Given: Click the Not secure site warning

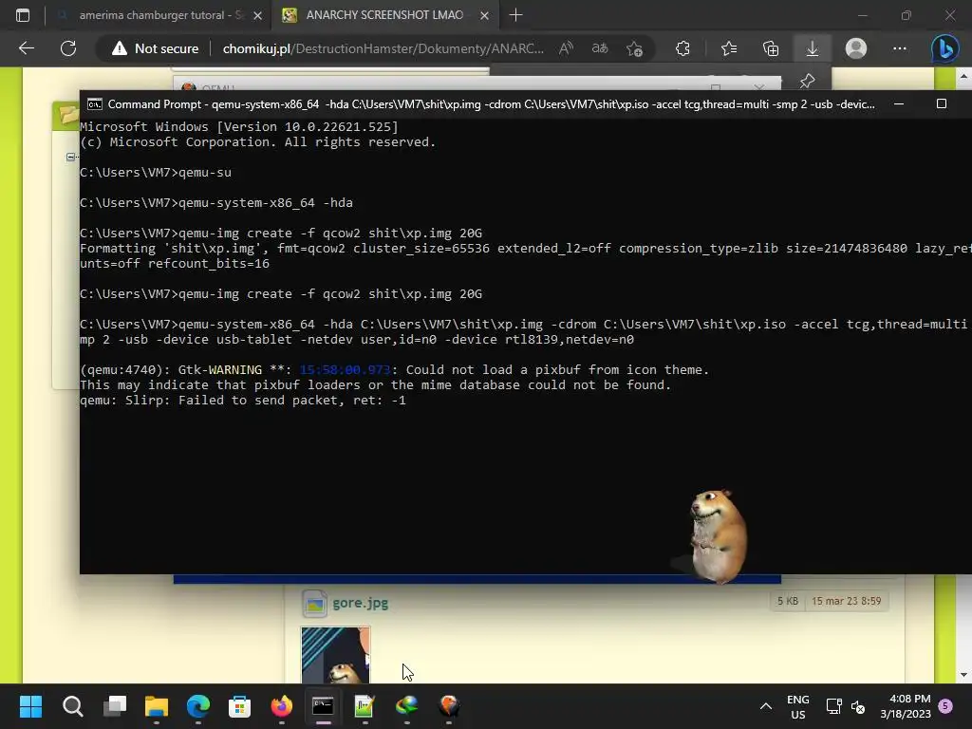Looking at the screenshot, I should tap(155, 48).
